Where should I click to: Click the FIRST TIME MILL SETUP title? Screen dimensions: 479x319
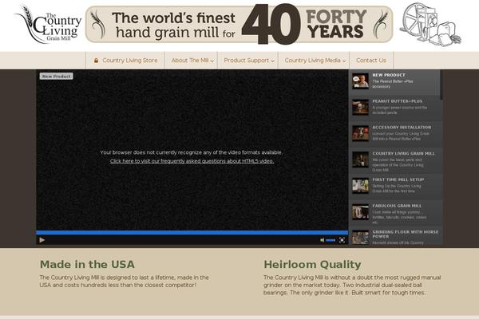click(398, 179)
